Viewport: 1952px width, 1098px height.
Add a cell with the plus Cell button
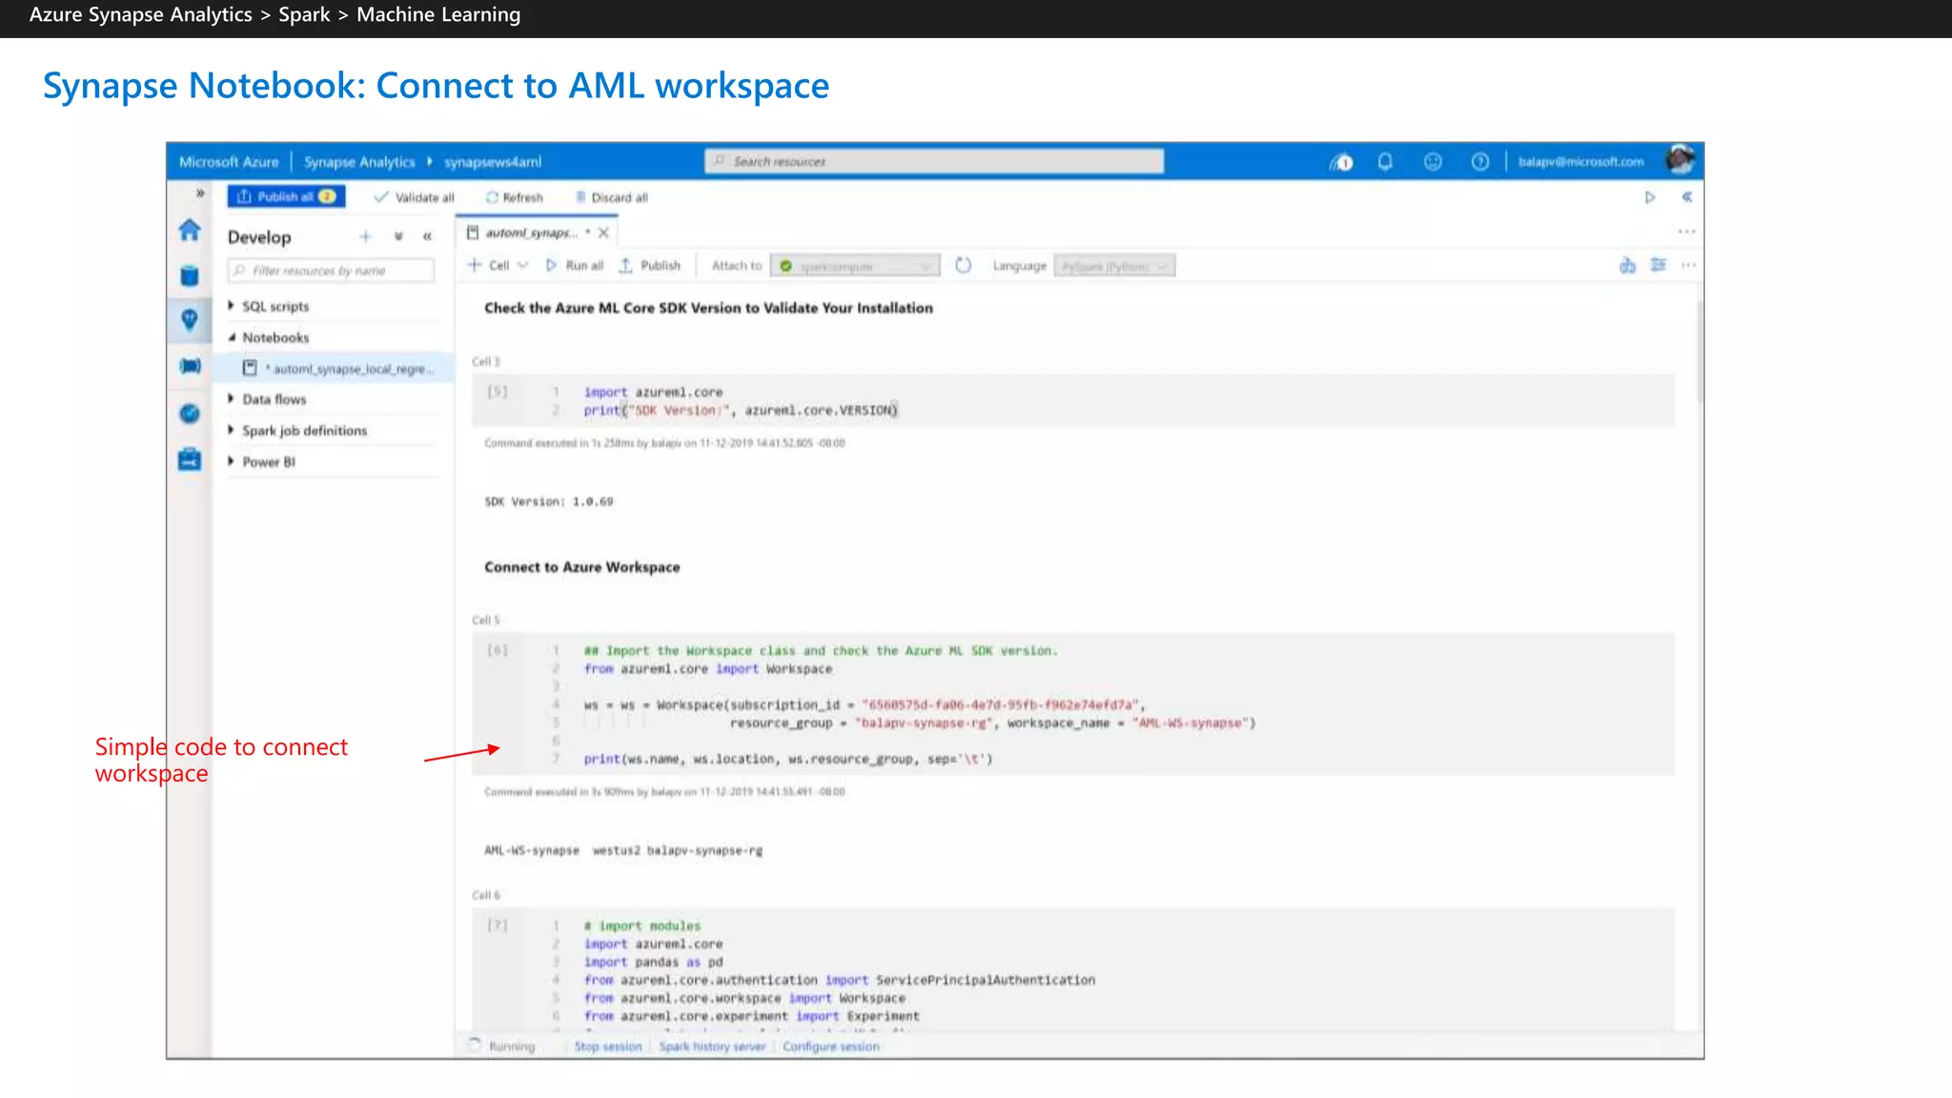click(489, 266)
